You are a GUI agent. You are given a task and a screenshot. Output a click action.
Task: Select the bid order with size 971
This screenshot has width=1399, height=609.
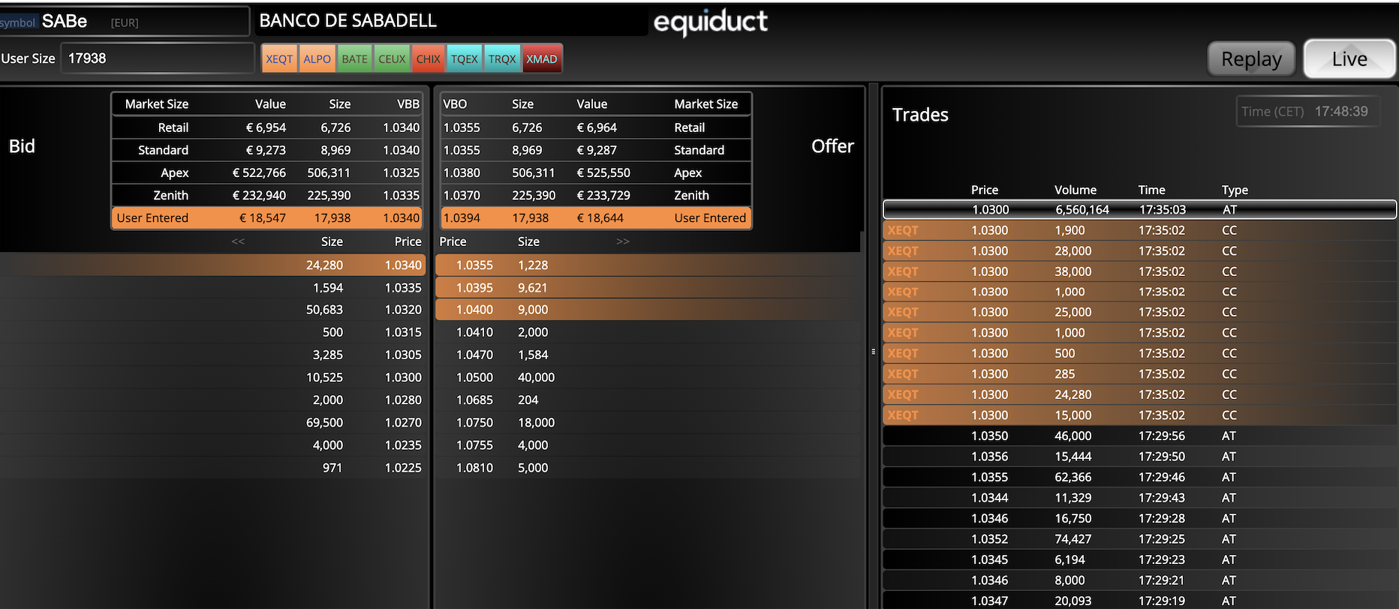pos(212,468)
